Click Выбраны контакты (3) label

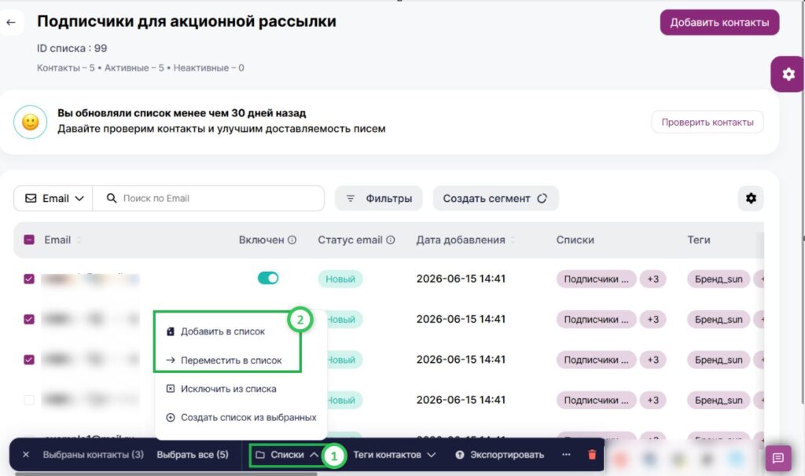click(x=93, y=455)
